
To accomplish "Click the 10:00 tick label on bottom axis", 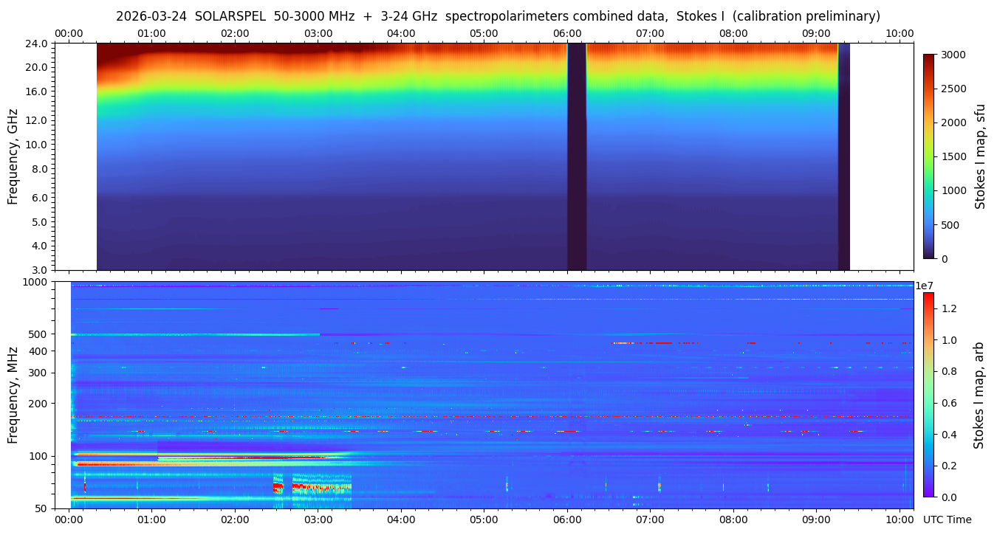I will 899,520.
